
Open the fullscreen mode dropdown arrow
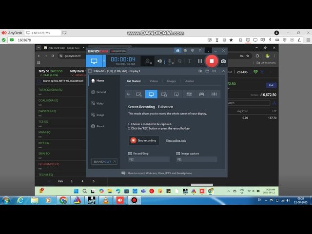[x=104, y=61]
